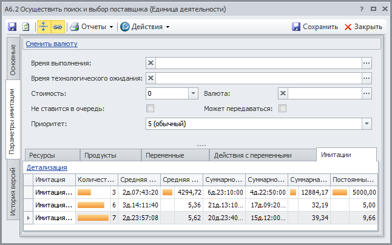
Task: Click the Сменить валюту link
Action: tap(52, 44)
